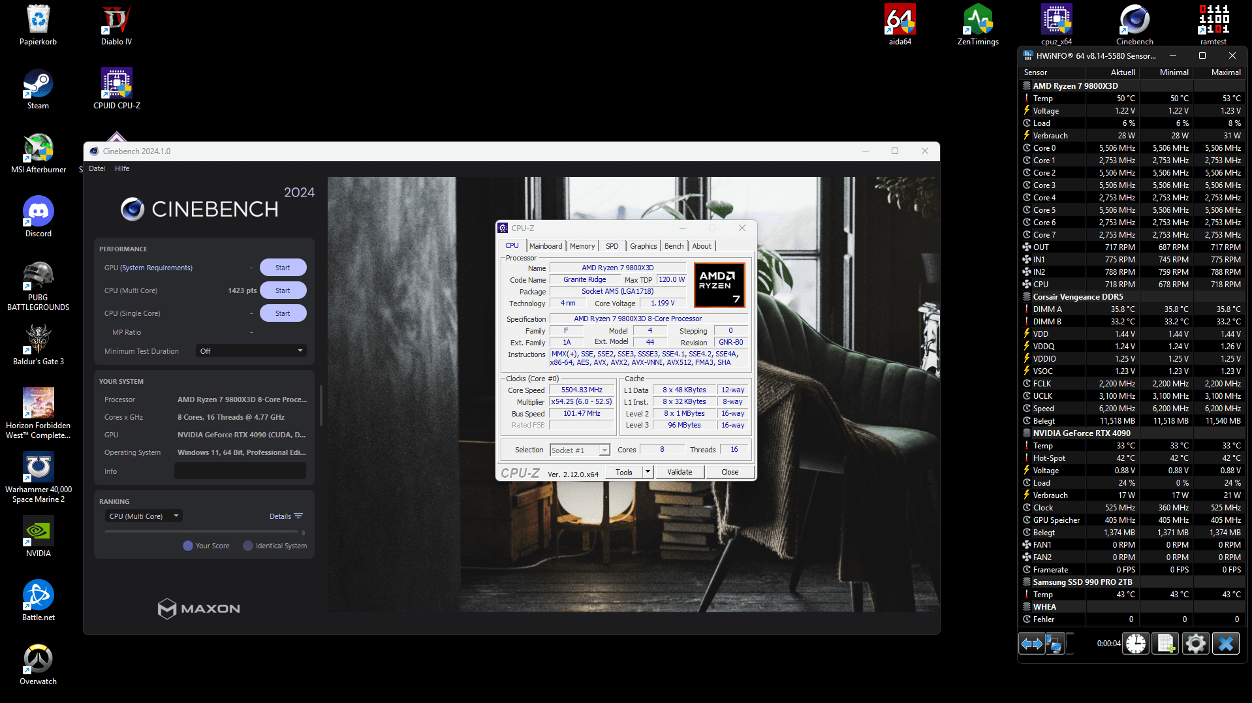1252x703 pixels.
Task: Switch to the Graphics tab in CPU-Z
Action: coord(643,246)
